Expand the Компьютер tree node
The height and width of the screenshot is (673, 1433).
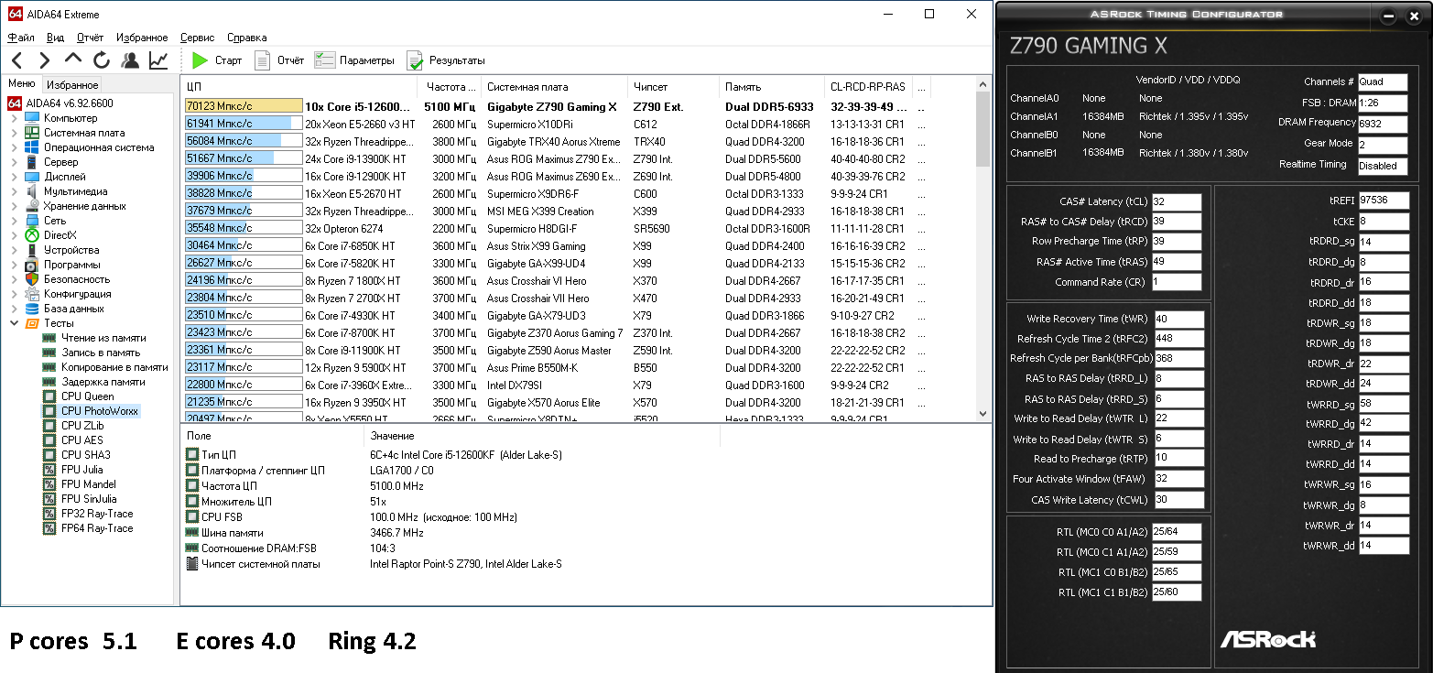click(x=14, y=118)
